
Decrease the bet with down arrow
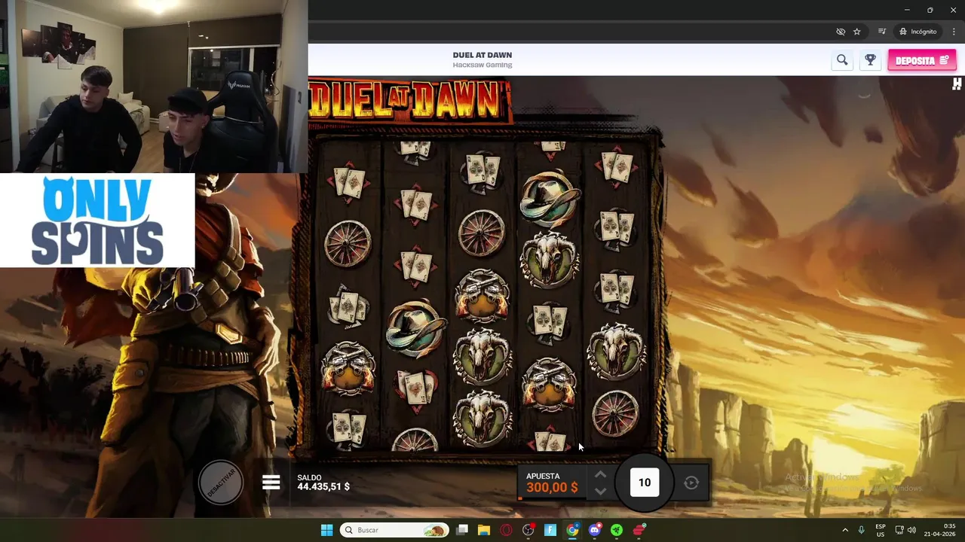(x=600, y=491)
